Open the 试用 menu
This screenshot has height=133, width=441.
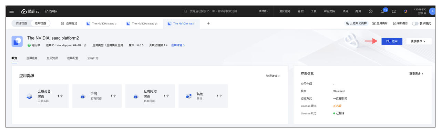(345, 11)
